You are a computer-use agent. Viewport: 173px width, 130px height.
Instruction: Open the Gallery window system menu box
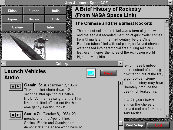[3, 64]
